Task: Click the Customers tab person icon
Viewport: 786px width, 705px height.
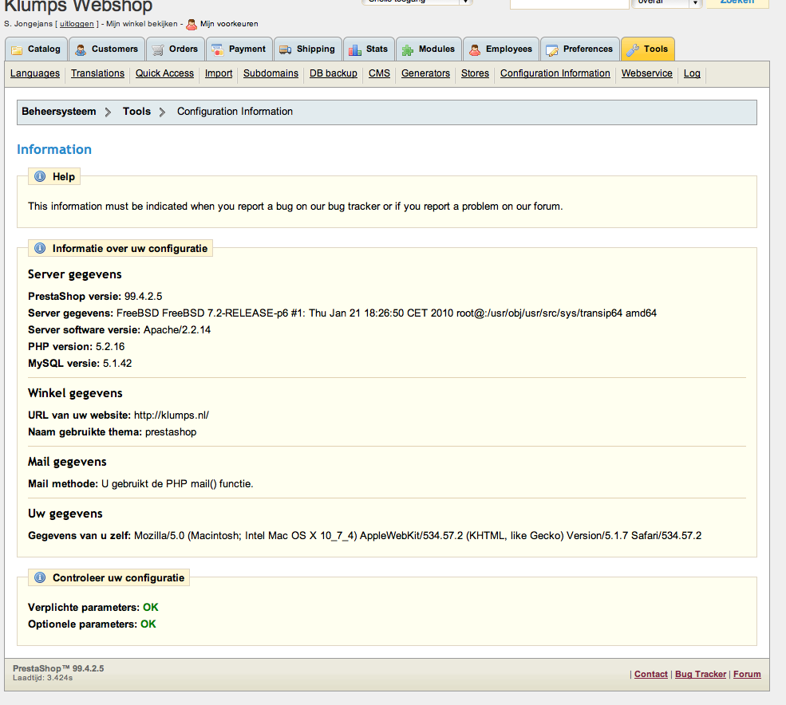Action: [x=81, y=49]
